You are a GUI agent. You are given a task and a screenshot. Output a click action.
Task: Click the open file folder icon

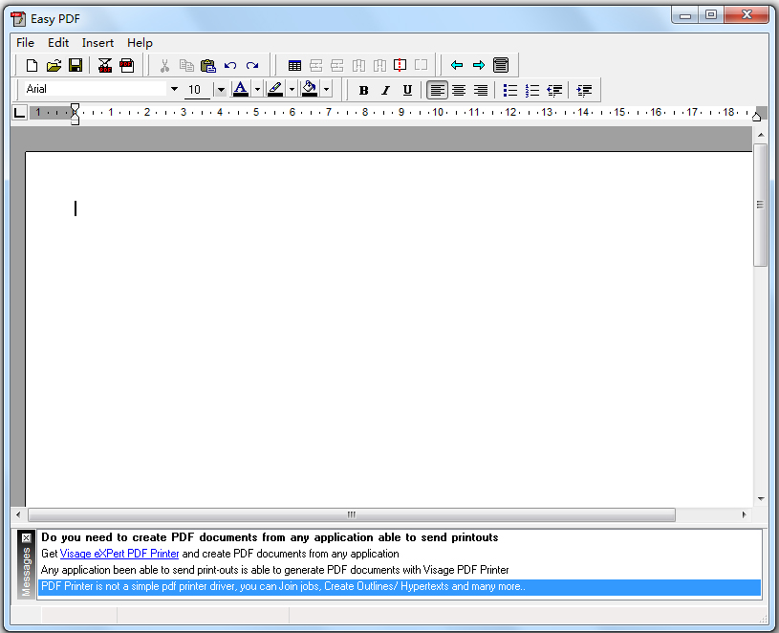tap(54, 65)
